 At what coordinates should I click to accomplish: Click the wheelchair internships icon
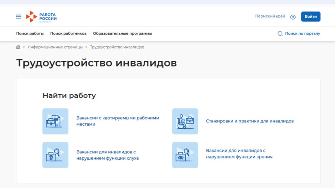[185, 121]
